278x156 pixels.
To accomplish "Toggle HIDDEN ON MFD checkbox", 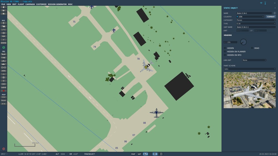I will tap(225, 55).
